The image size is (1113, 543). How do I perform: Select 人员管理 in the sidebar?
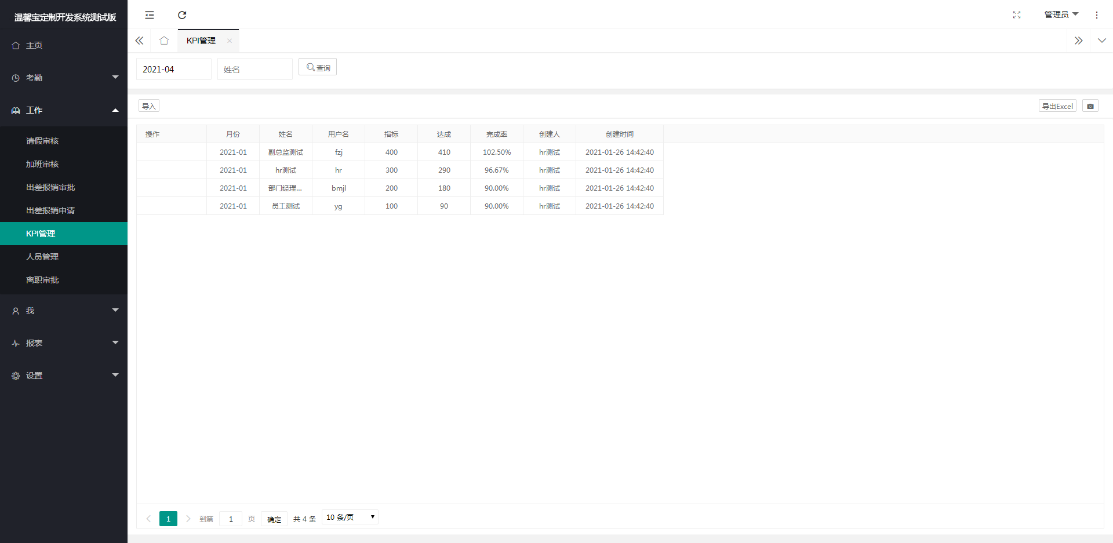pos(42,257)
